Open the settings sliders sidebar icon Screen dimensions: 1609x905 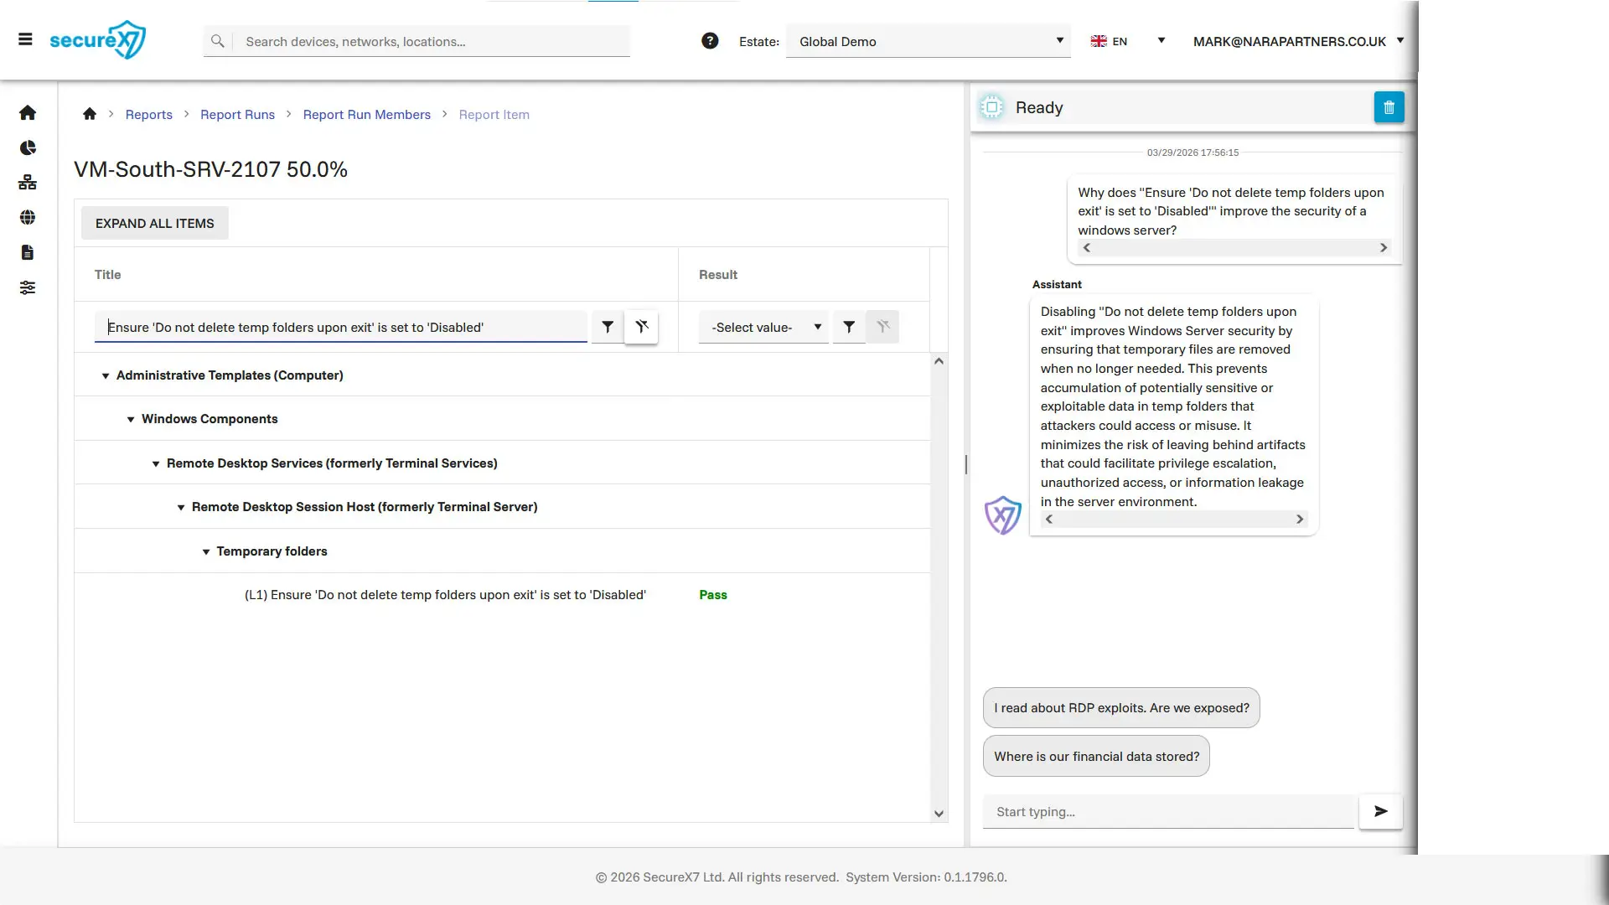coord(28,287)
